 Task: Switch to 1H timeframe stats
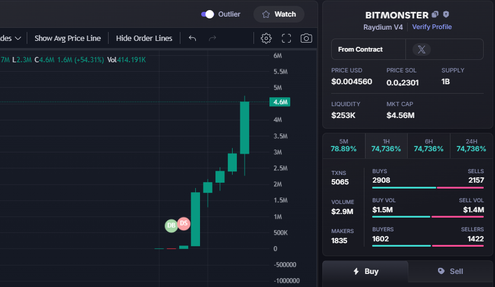(x=386, y=145)
